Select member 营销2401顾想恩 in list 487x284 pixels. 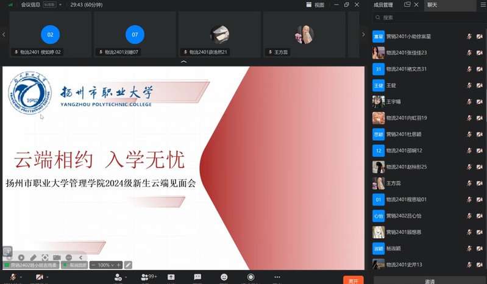[x=428, y=232]
